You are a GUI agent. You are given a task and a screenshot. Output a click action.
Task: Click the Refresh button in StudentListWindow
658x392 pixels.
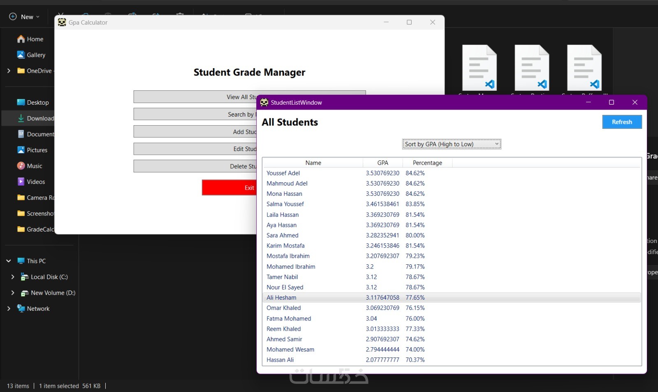(622, 122)
